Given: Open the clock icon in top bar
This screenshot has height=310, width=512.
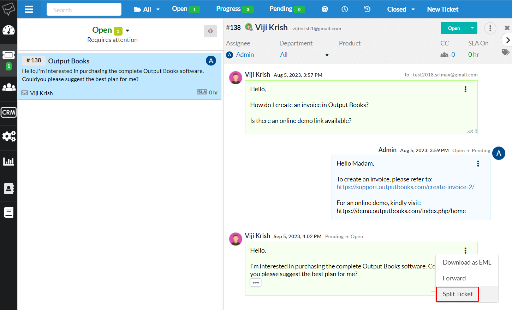Looking at the screenshot, I should (345, 9).
